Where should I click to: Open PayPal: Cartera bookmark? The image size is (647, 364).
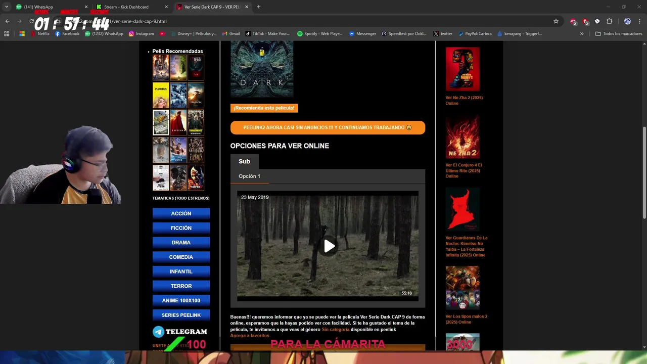475,34
